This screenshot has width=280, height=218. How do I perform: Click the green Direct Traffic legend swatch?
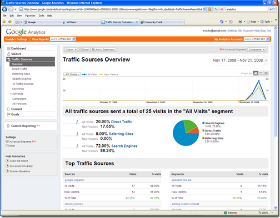[203, 130]
